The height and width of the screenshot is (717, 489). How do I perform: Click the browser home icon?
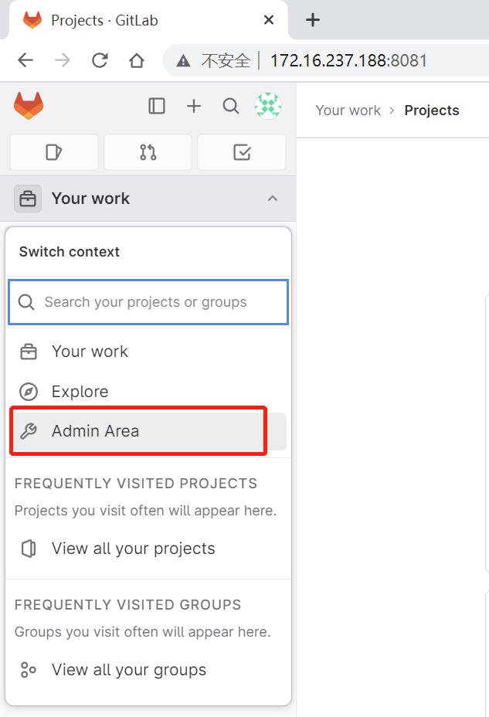click(x=137, y=60)
